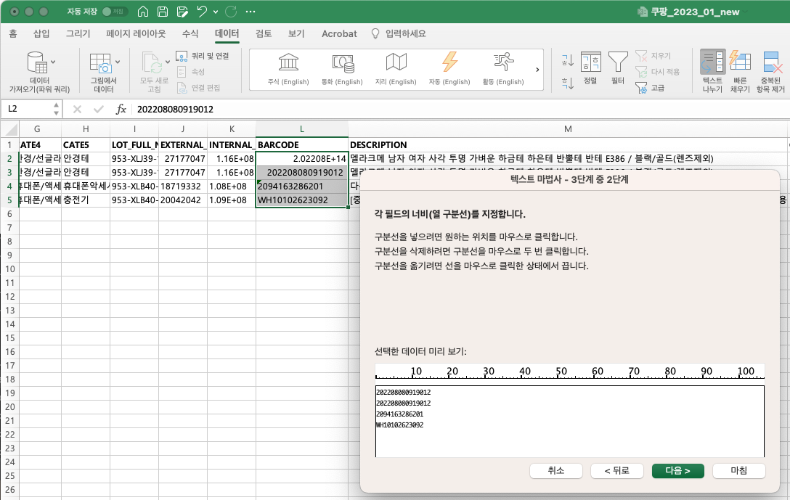Click the Home icon in title bar

coord(144,12)
